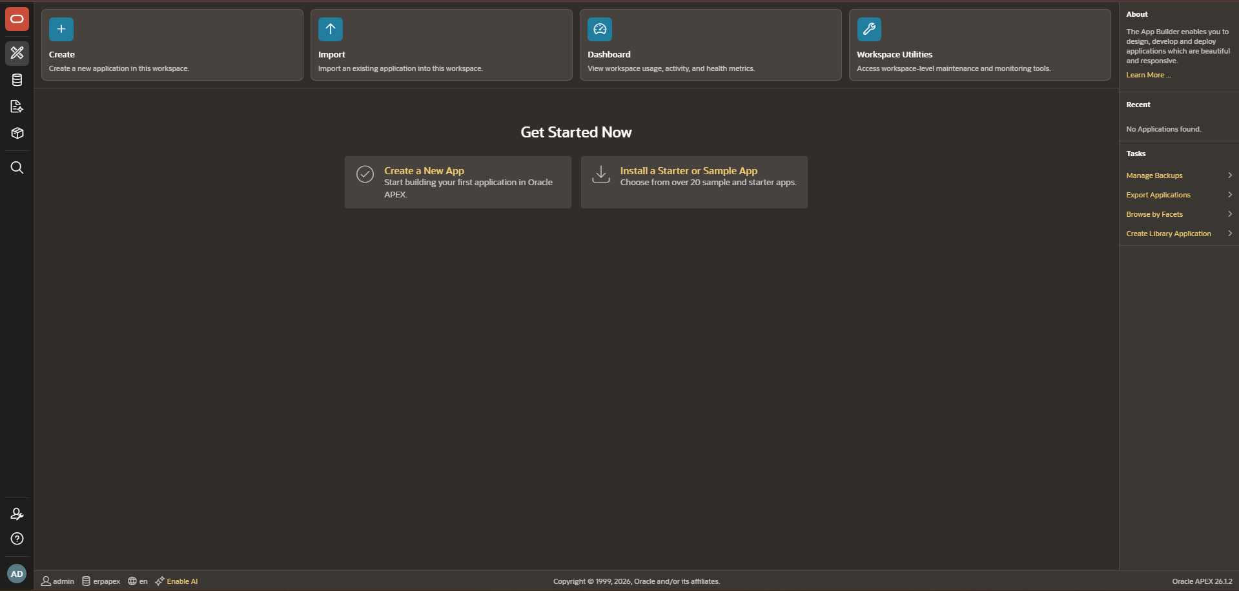Click the Oracle copyright footer text
Viewport: 1239px width, 591px height.
coord(637,581)
